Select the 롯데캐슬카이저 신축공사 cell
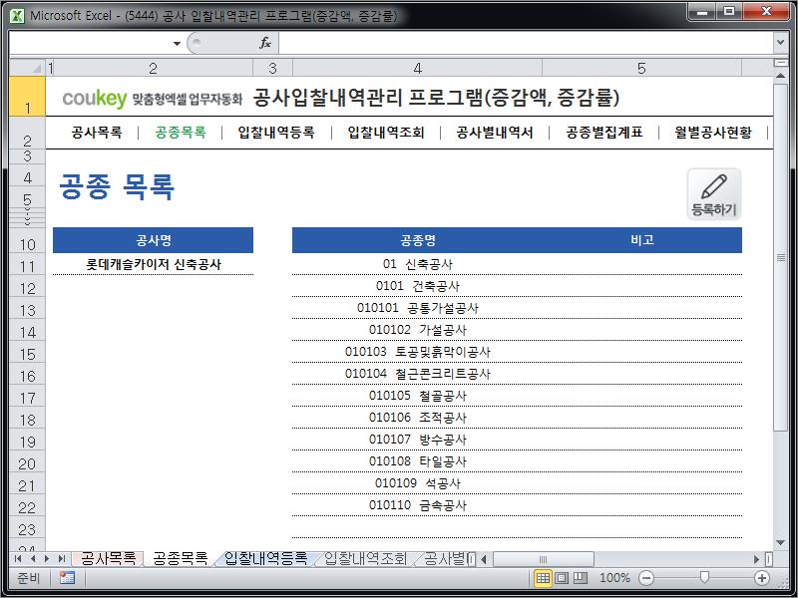The width and height of the screenshot is (798, 598). 154,264
